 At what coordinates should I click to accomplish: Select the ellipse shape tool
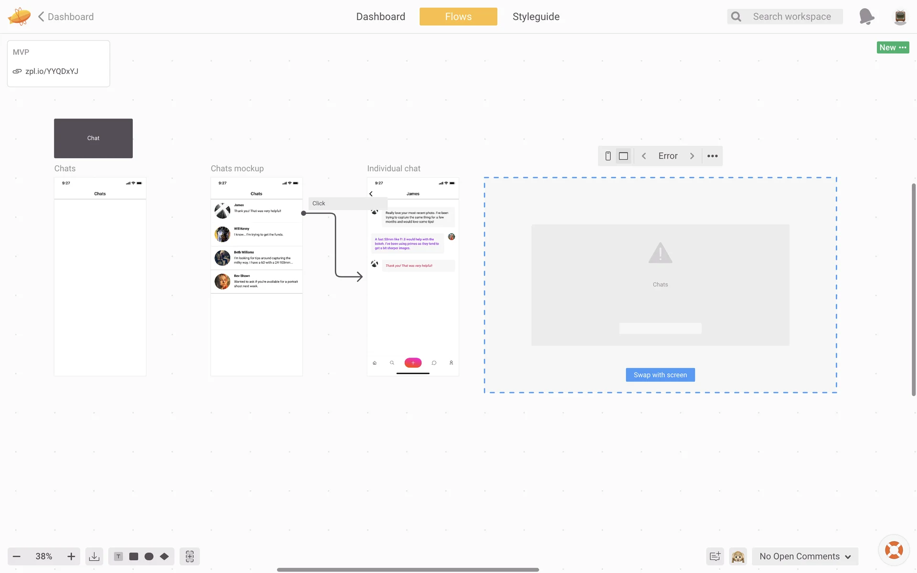click(149, 556)
